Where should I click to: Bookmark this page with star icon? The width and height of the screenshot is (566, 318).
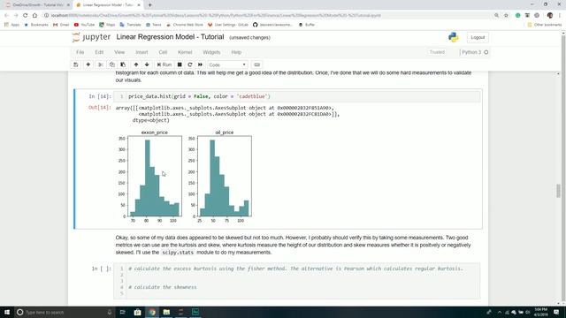(x=506, y=16)
